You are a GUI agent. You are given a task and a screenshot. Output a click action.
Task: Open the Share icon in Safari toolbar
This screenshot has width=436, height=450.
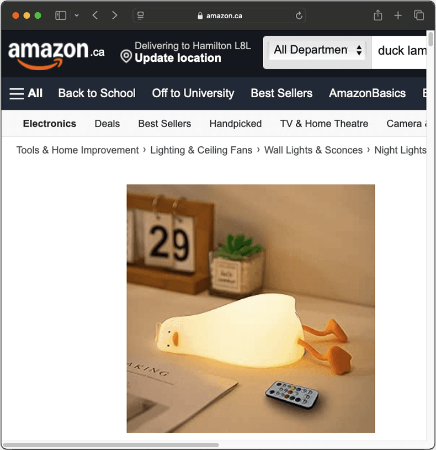point(377,15)
